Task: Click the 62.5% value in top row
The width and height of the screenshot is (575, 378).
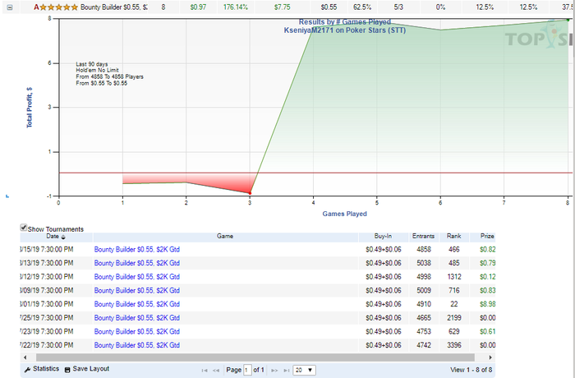Action: coord(362,7)
